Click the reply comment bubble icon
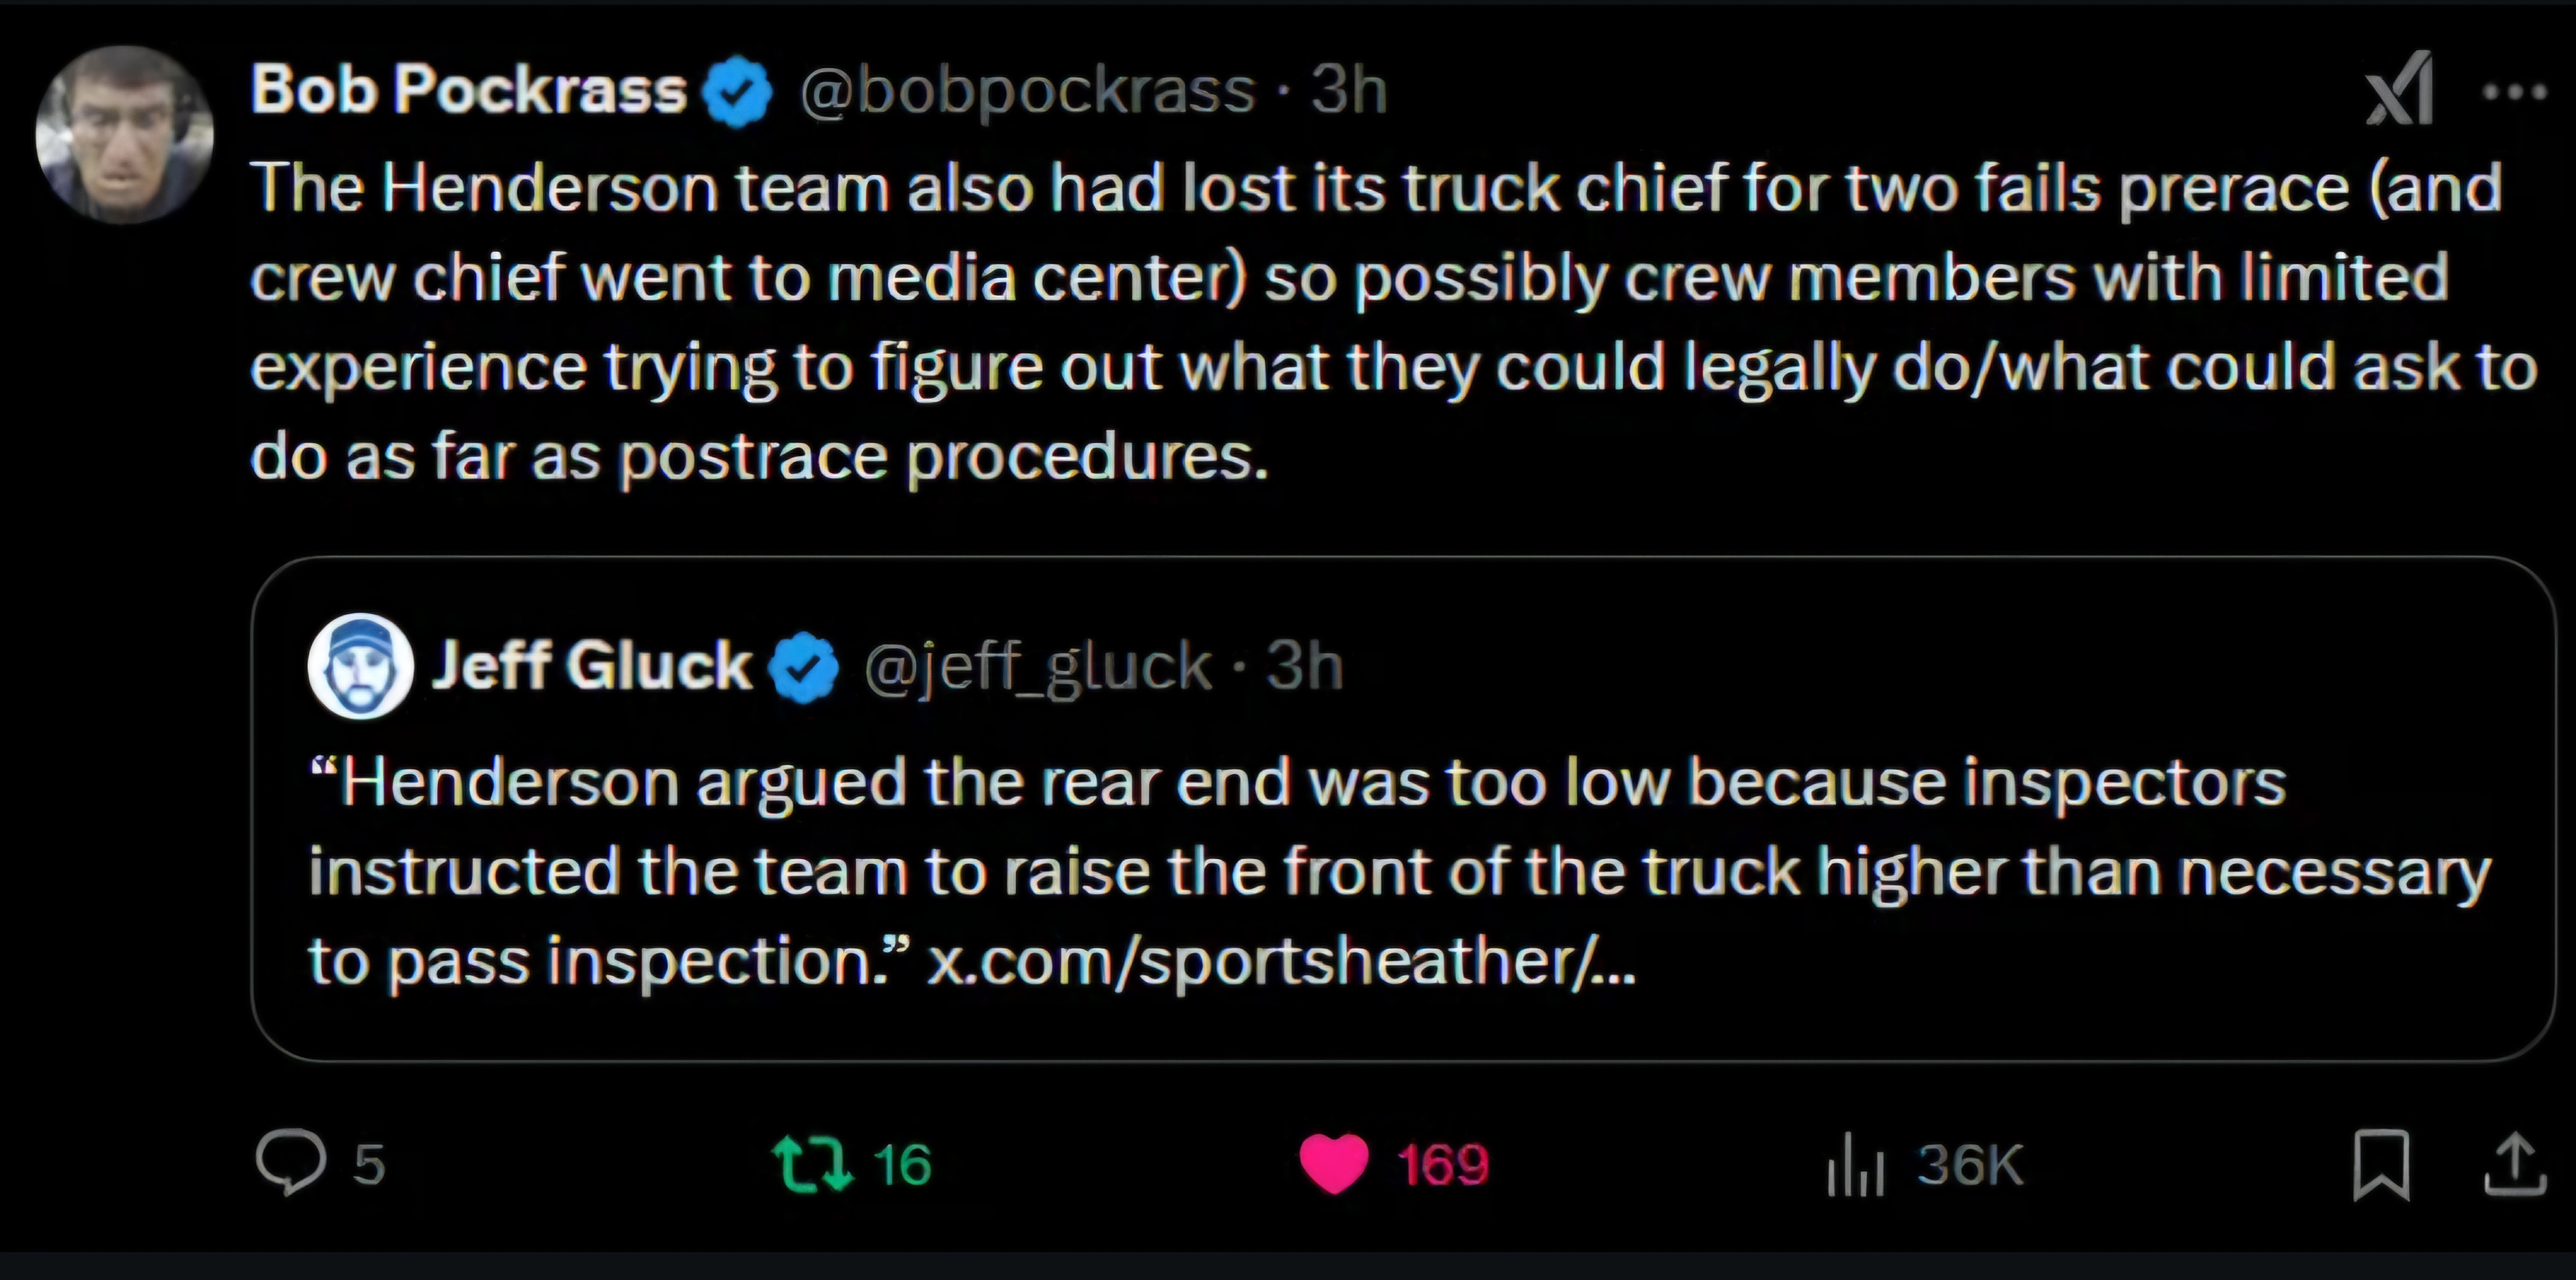 click(290, 1162)
